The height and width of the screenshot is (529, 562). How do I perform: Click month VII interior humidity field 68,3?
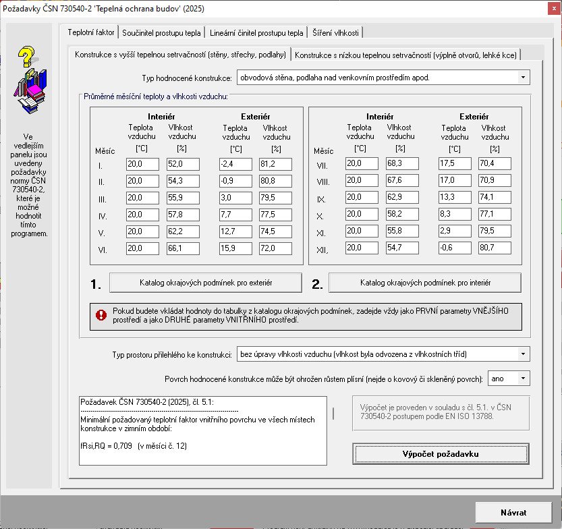pyautogui.click(x=402, y=163)
